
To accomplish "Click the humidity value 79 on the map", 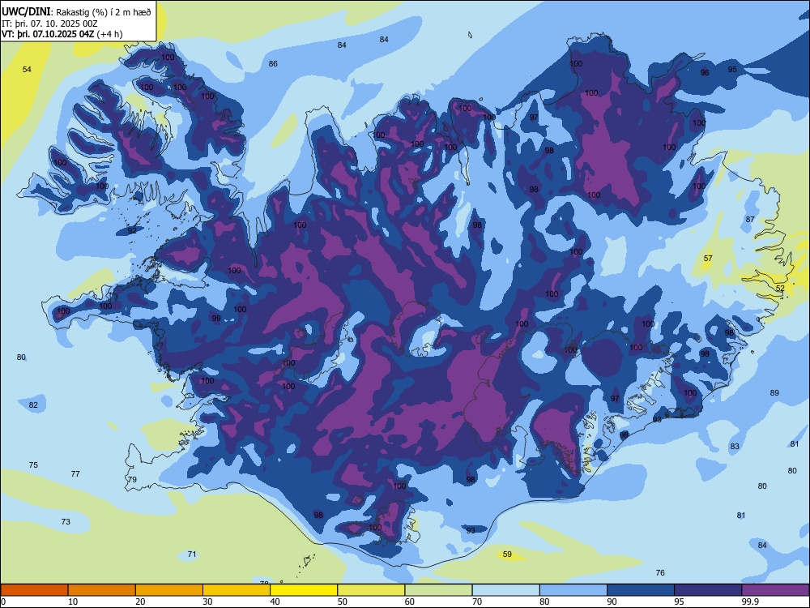I will 132,479.
